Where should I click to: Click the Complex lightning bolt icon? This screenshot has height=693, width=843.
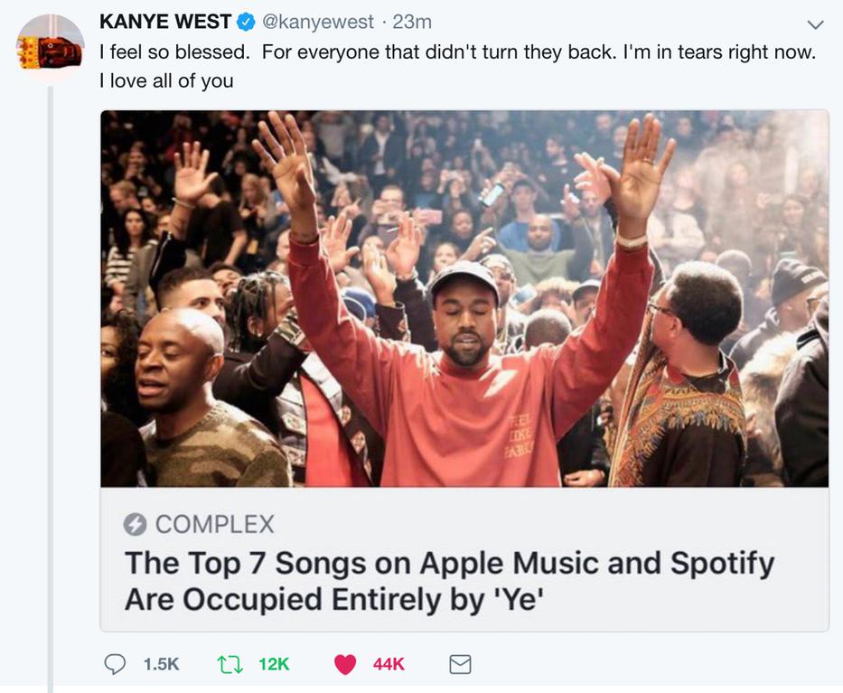coord(135,524)
